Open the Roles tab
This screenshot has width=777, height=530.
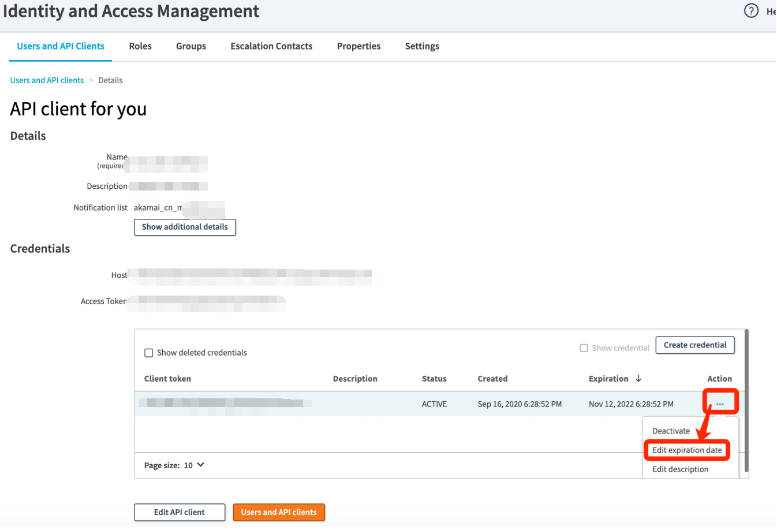click(140, 46)
